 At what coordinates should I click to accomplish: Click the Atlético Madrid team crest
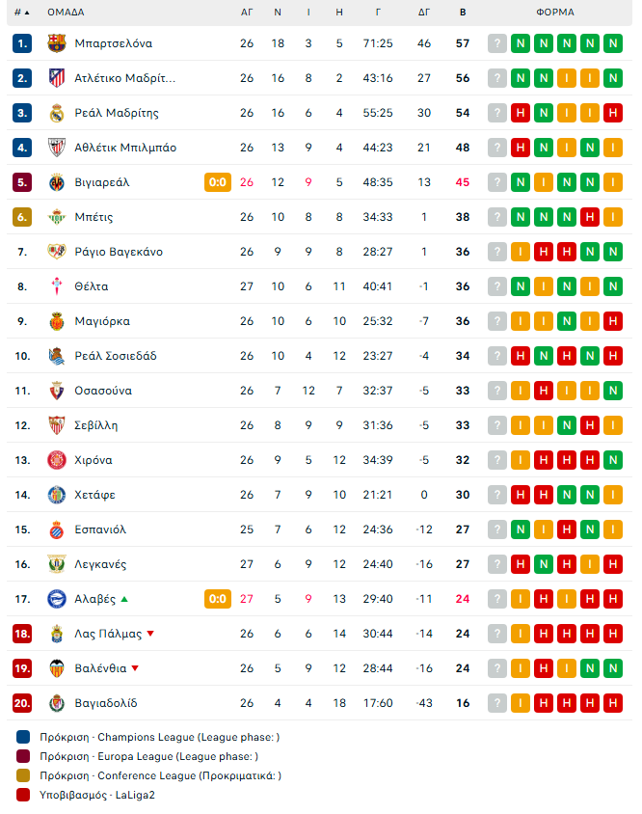click(x=57, y=78)
